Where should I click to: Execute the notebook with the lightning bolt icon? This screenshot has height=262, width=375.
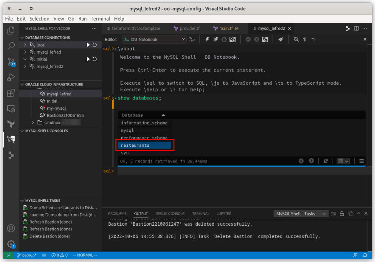[x=207, y=39]
